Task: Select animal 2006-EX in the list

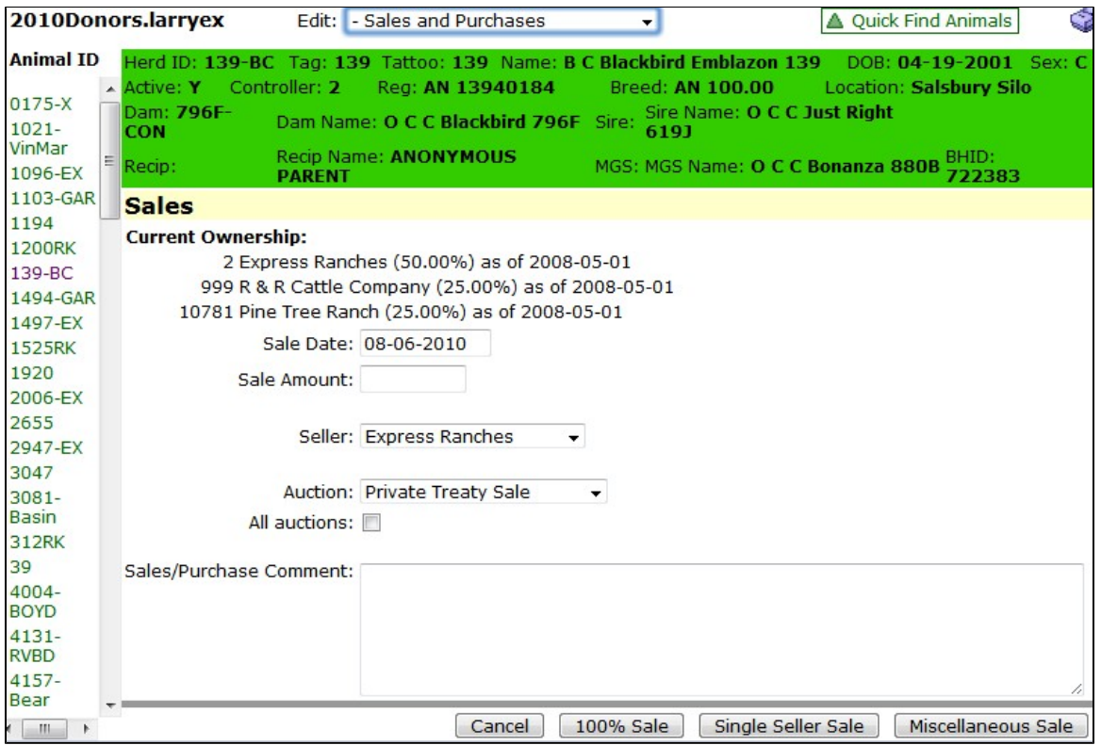Action: point(46,397)
